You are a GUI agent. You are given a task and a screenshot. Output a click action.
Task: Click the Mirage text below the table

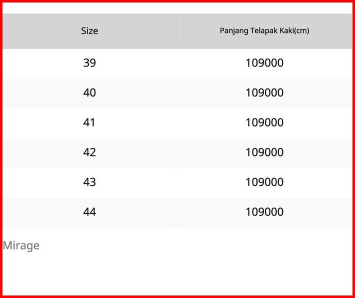coord(21,245)
